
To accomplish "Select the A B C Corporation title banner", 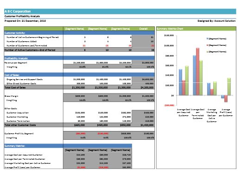I will click(120, 12).
